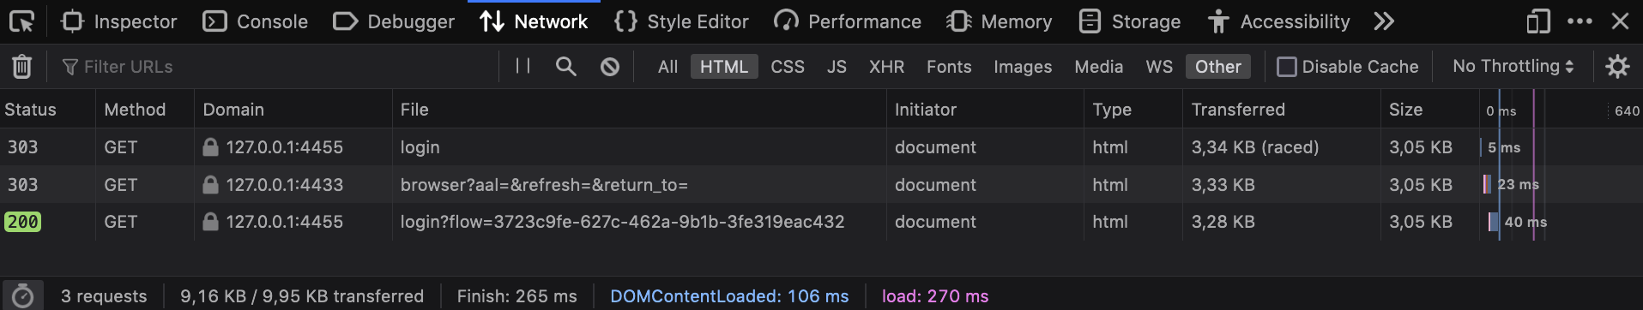Open the Debugger tab
Image resolution: width=1643 pixels, height=310 pixels.
394,21
